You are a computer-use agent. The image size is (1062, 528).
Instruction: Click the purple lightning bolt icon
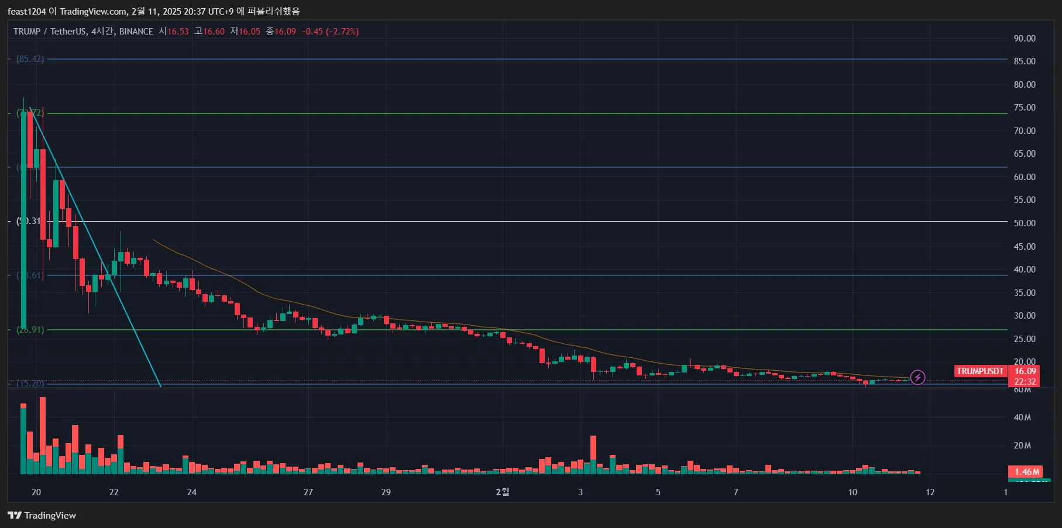click(917, 378)
